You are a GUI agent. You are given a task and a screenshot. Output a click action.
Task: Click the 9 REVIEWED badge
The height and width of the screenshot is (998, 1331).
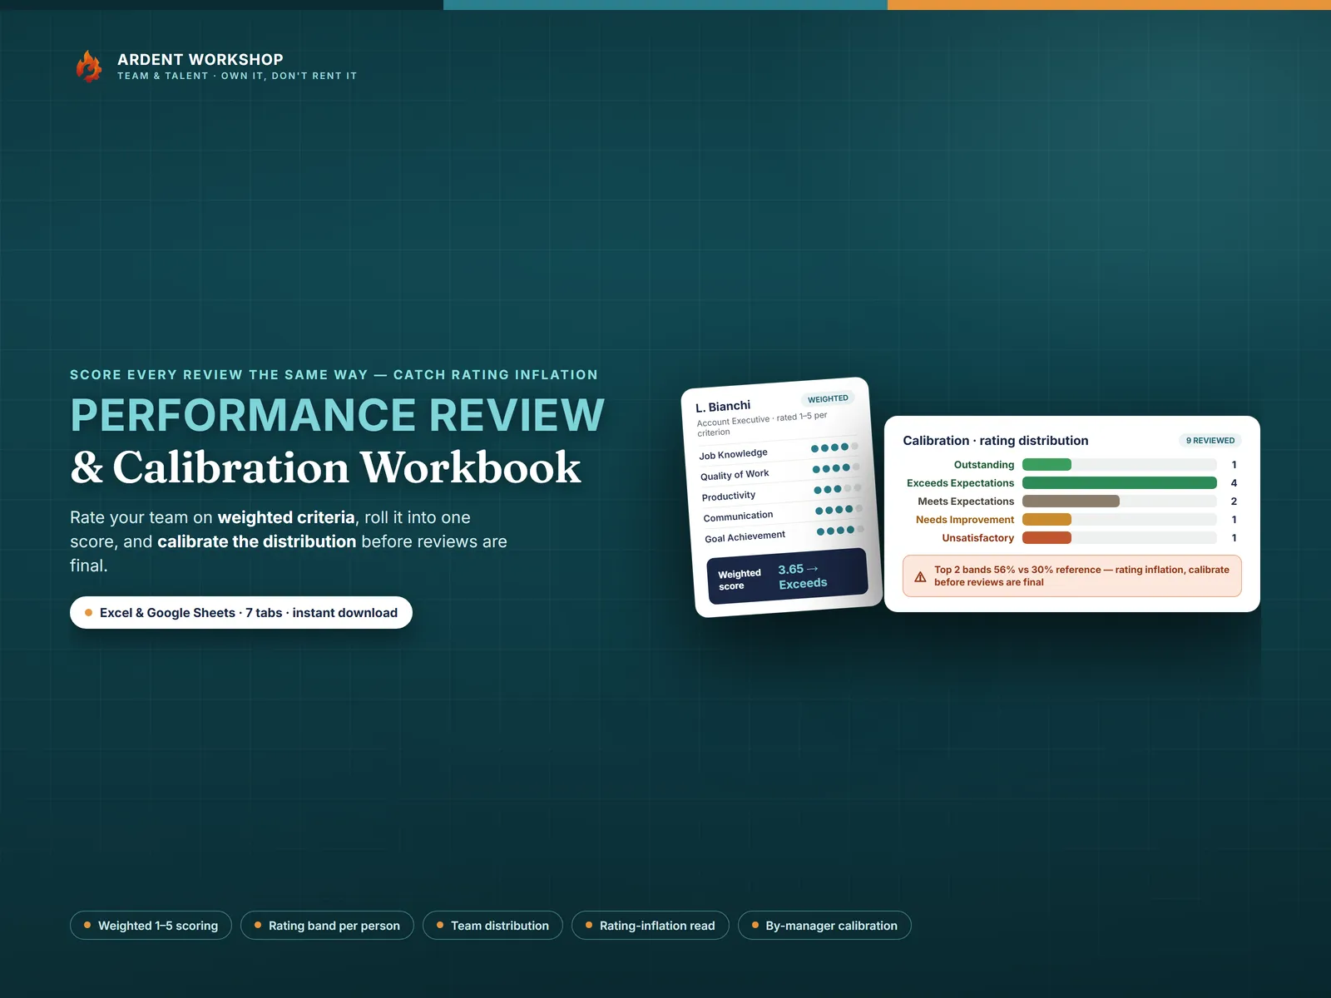click(1210, 441)
